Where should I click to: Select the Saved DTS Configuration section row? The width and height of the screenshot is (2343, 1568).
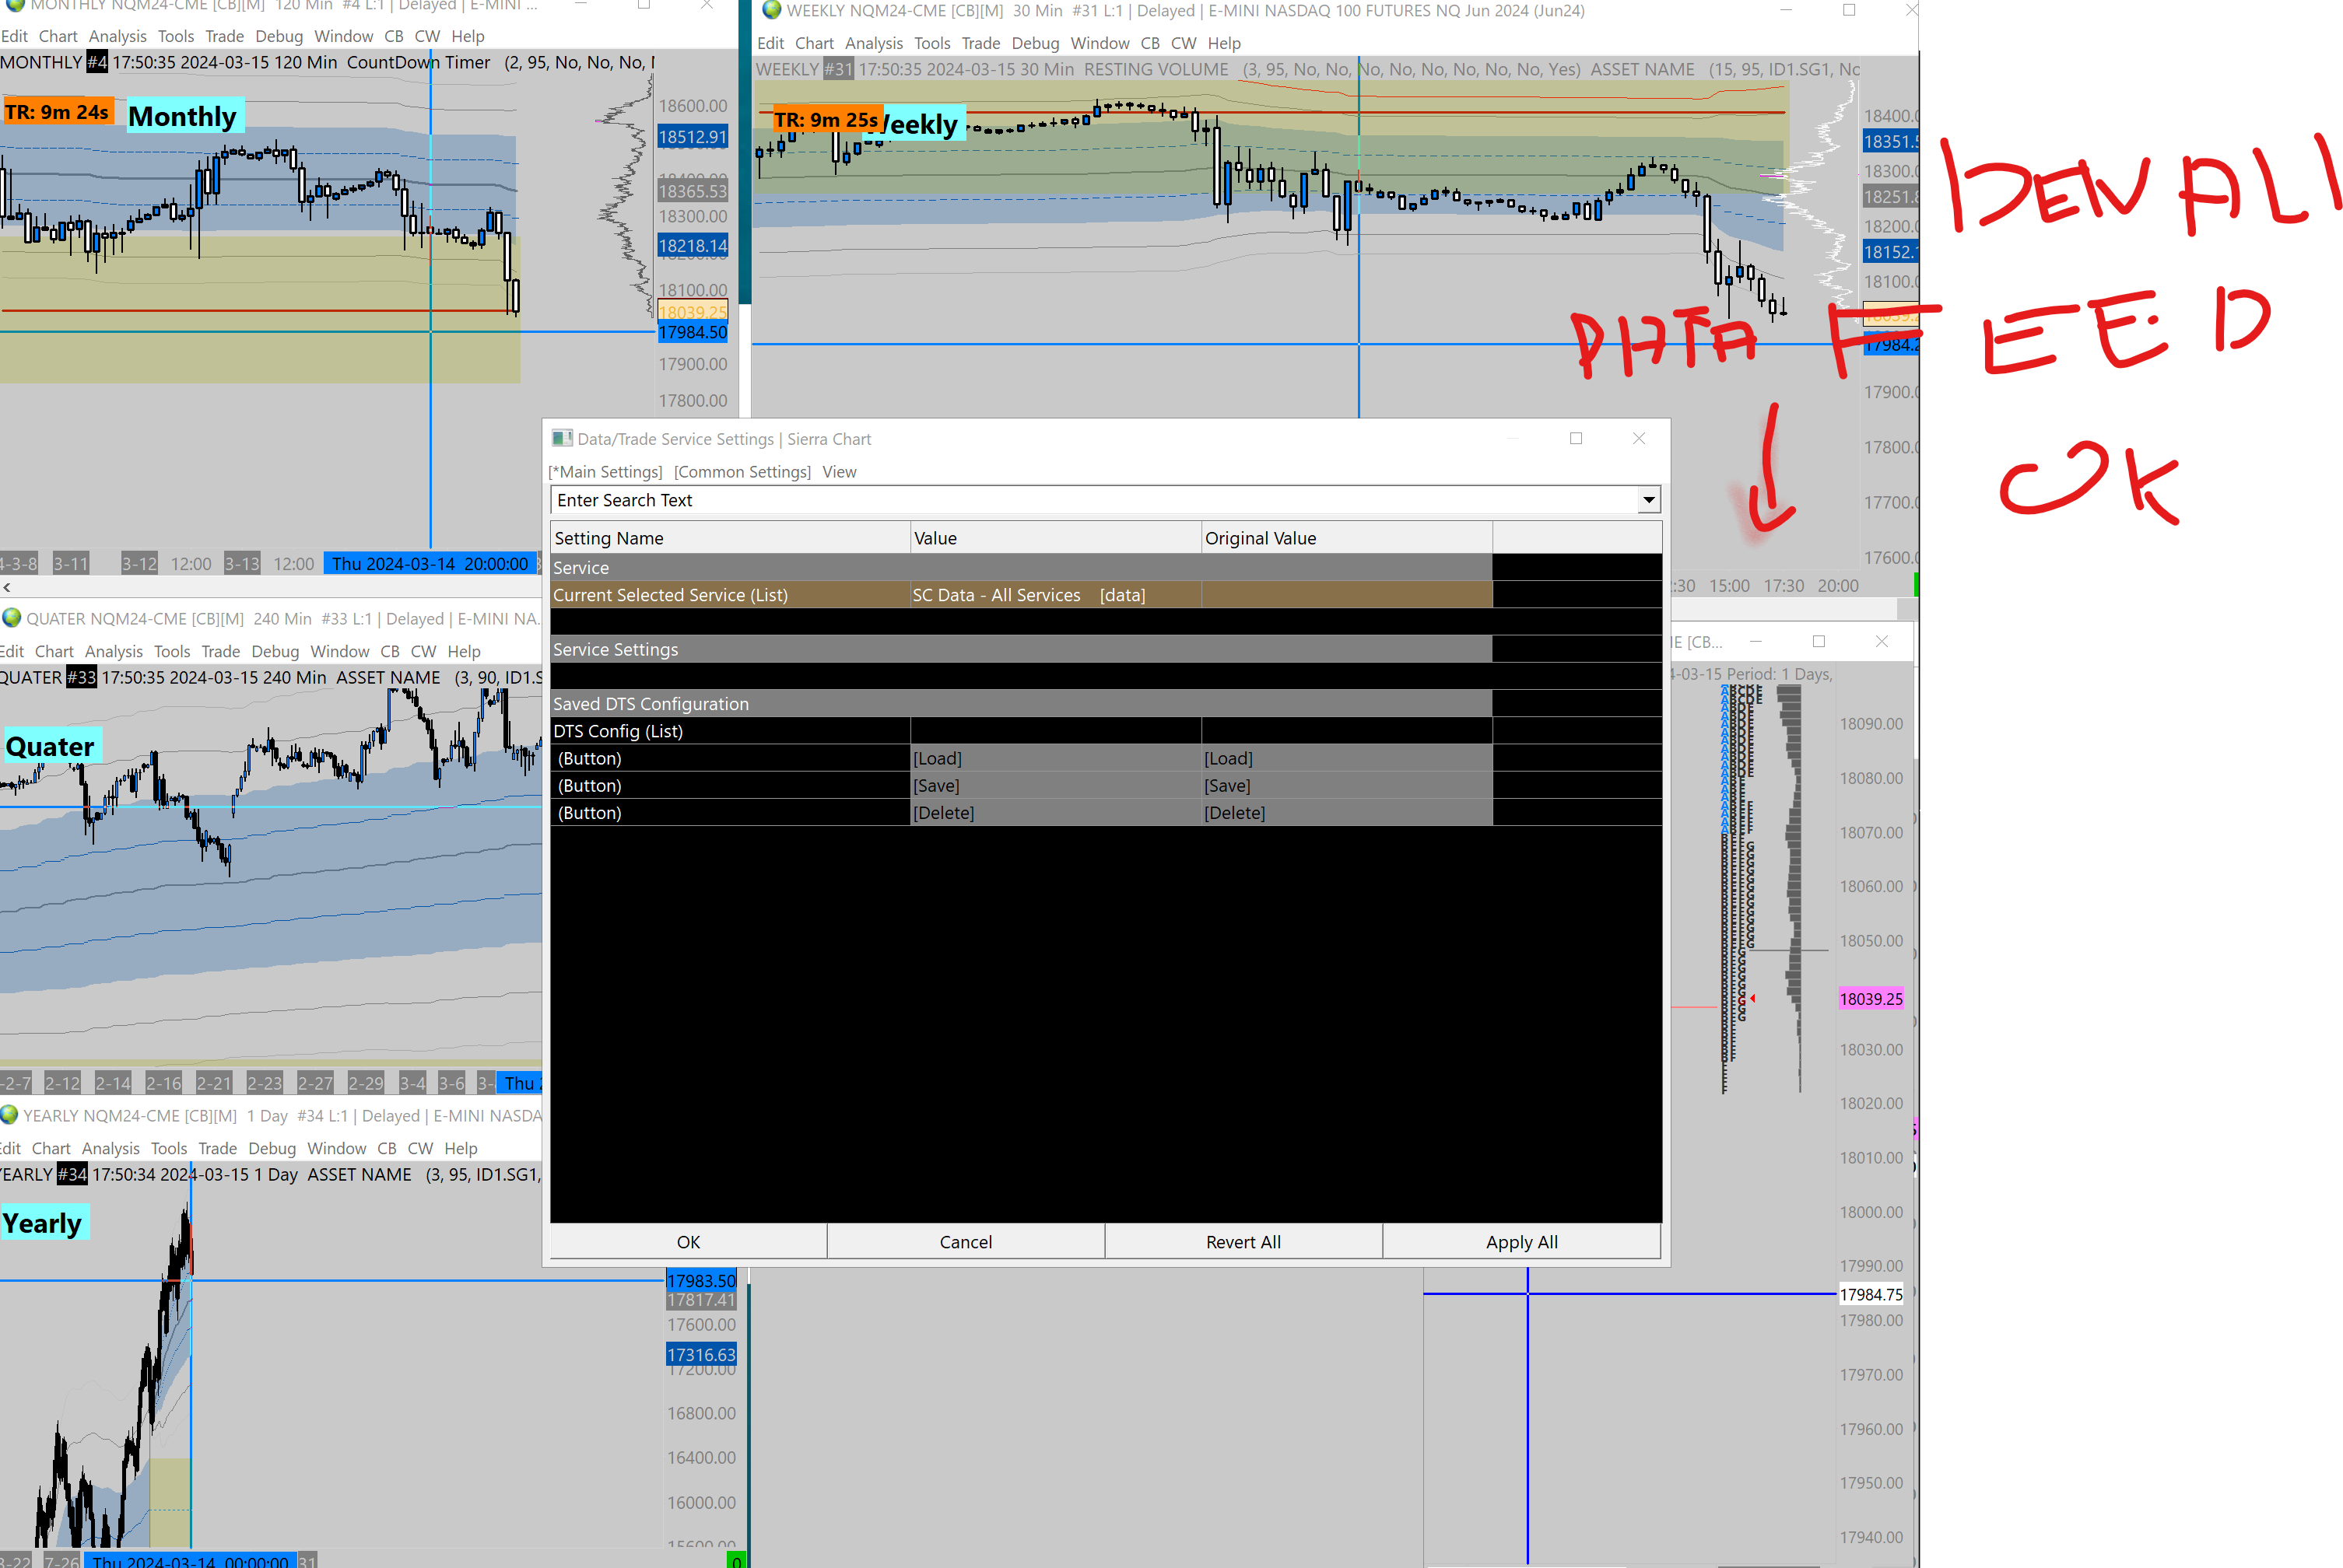1020,703
